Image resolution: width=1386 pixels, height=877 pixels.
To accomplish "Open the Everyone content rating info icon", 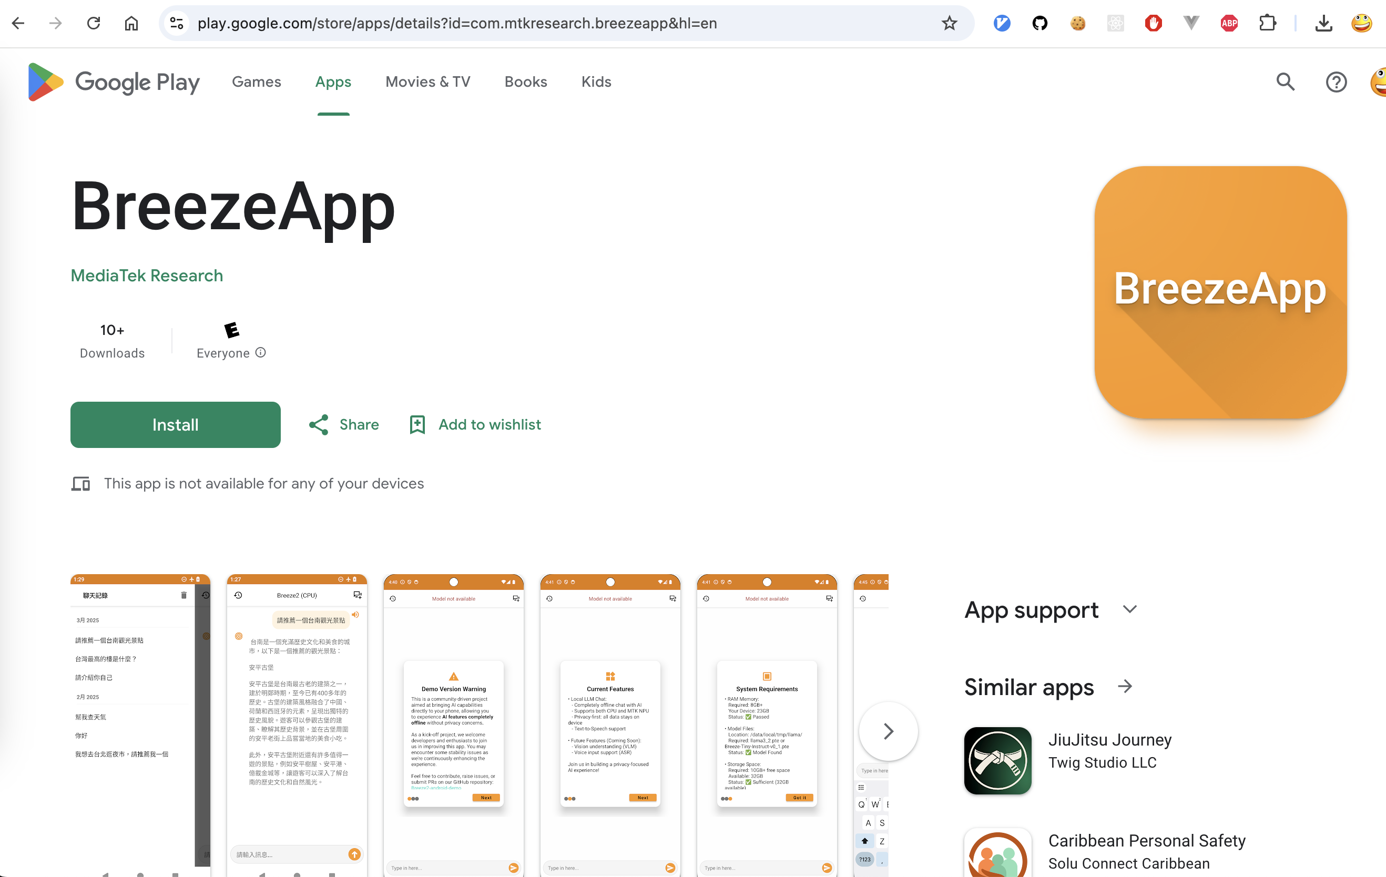I will 261,352.
